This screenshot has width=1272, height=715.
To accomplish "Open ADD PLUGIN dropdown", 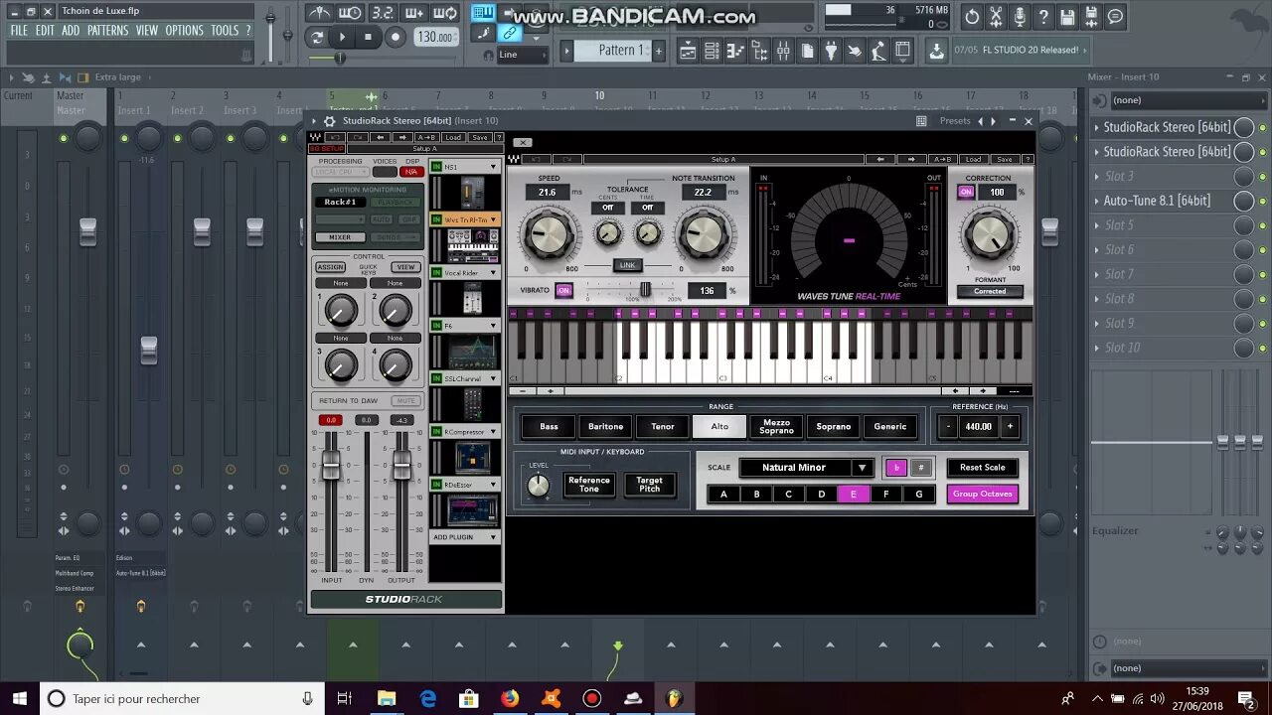I will [x=465, y=537].
